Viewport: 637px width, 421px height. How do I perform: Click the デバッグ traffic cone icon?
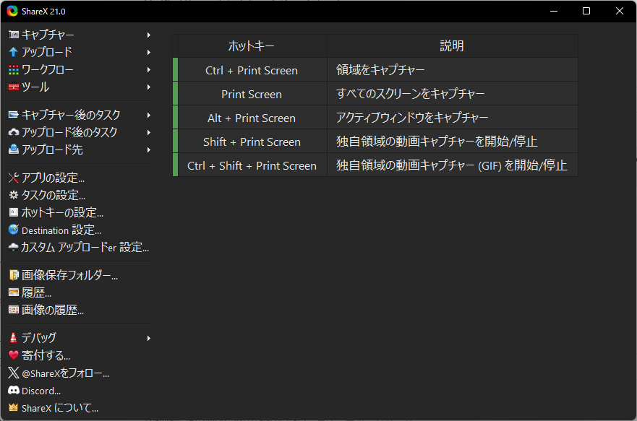14,338
